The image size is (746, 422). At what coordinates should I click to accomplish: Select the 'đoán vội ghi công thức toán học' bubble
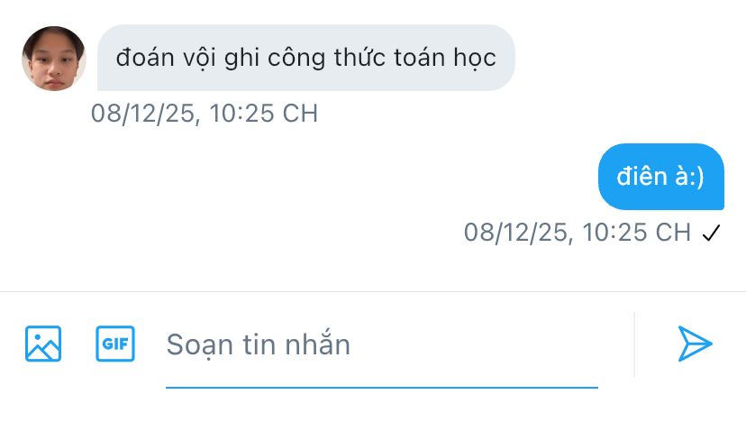tap(306, 58)
